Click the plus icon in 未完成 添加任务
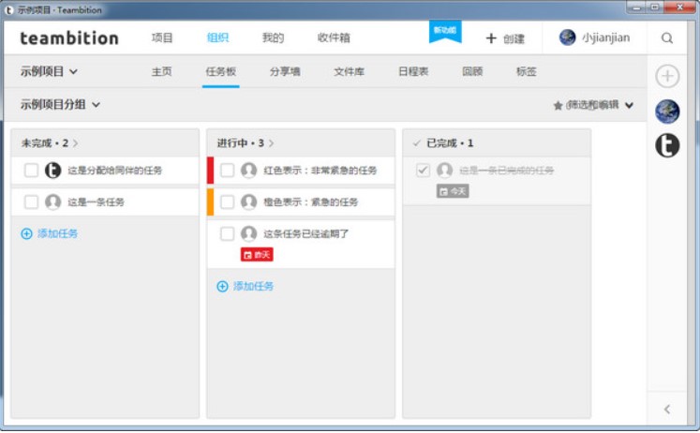Image resolution: width=700 pixels, height=433 pixels. click(x=27, y=233)
